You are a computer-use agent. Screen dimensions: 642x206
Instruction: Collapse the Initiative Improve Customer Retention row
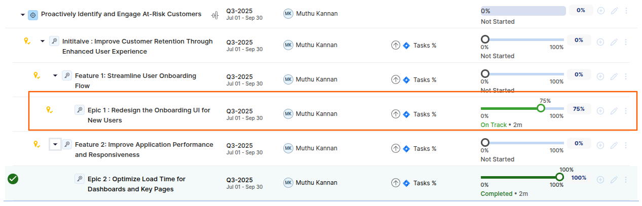43,41
